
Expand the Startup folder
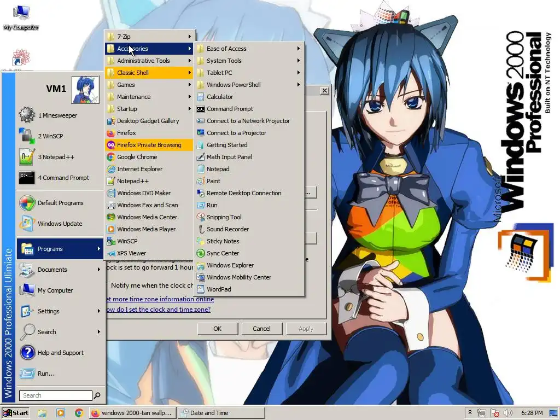point(149,109)
